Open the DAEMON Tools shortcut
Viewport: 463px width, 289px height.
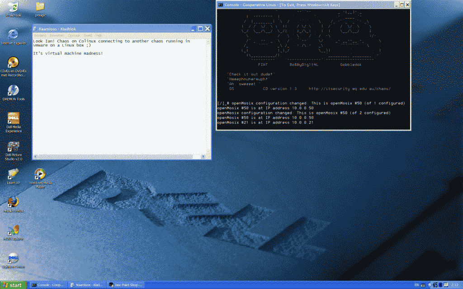click(13, 90)
